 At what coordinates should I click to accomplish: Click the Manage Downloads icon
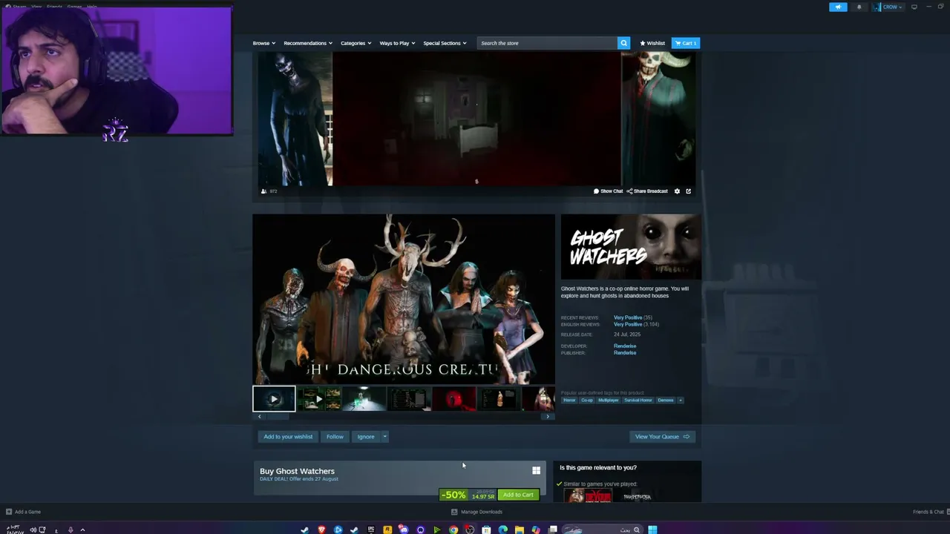click(x=454, y=512)
